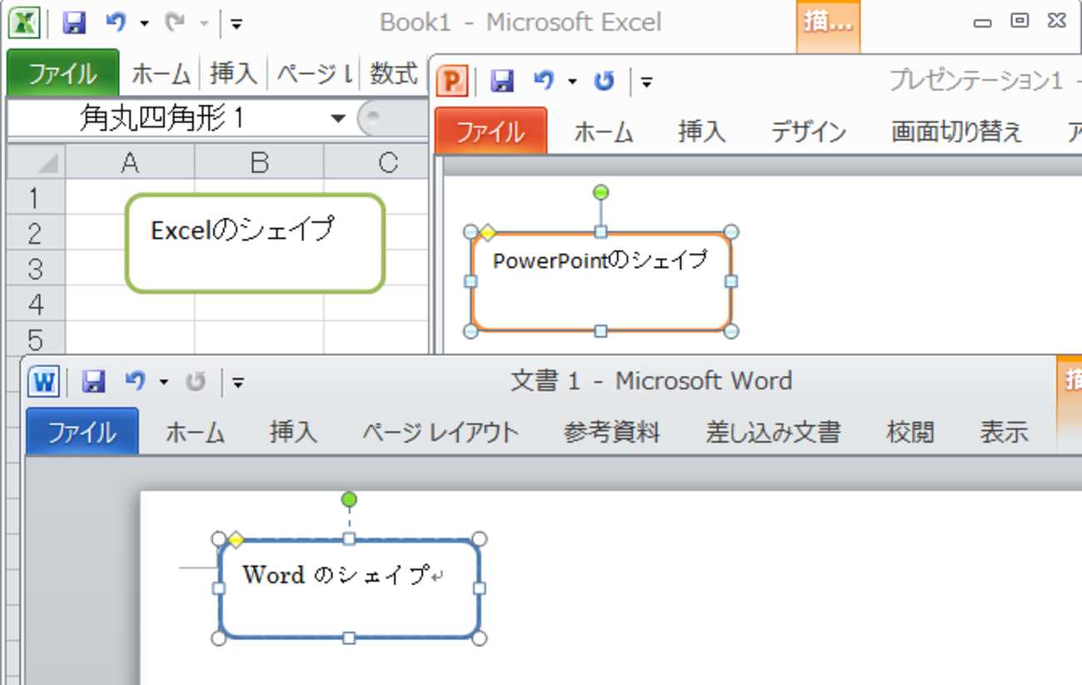The image size is (1082, 685).
Task: Click green rotation handle of Word shape
Action: [350, 499]
